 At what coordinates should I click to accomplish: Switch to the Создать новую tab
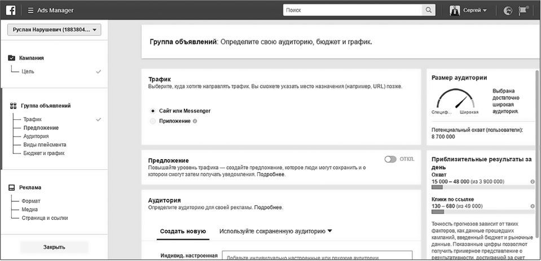coord(183,231)
